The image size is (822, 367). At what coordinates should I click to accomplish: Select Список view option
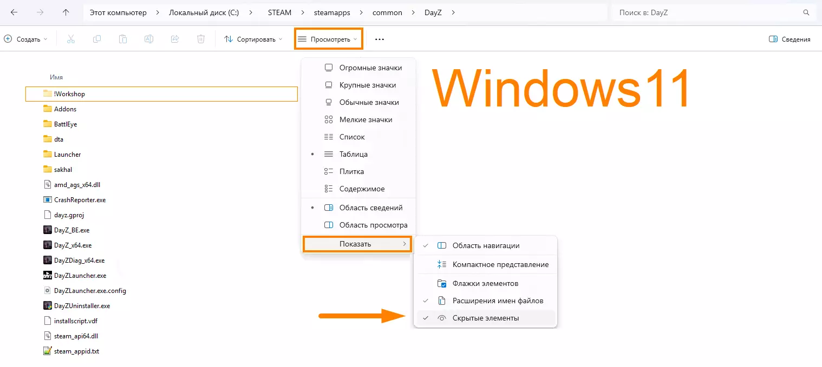tap(358, 137)
